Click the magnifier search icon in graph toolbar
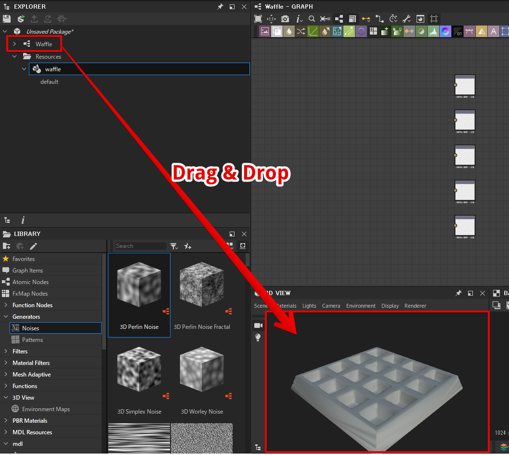The width and height of the screenshot is (509, 455). pos(312,19)
